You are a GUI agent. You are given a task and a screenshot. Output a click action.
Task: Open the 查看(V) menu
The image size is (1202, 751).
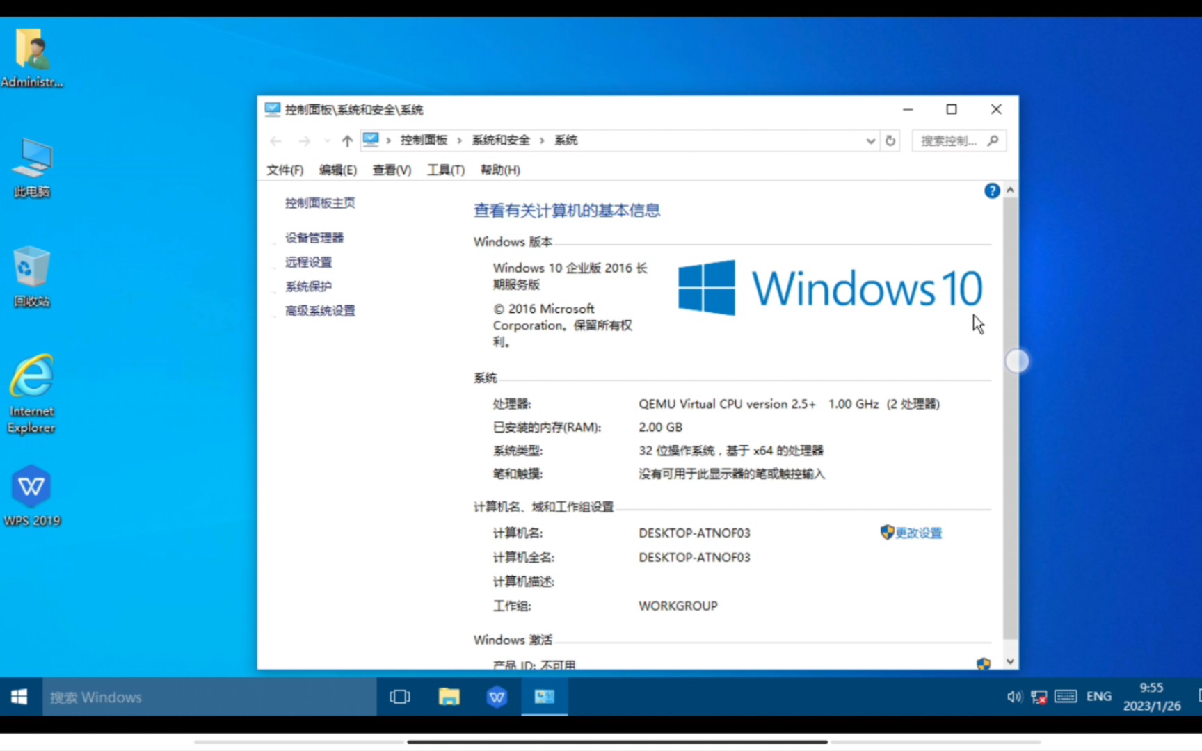click(x=392, y=170)
